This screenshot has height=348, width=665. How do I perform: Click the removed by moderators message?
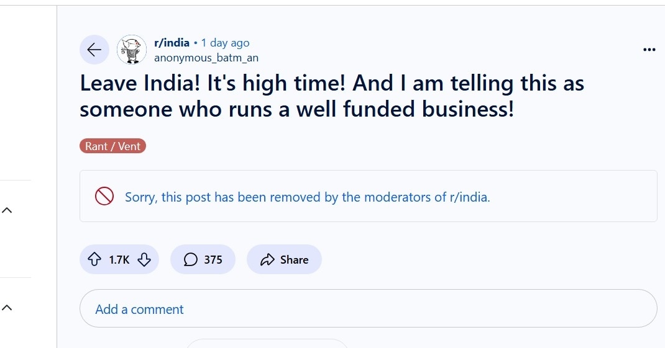click(308, 197)
